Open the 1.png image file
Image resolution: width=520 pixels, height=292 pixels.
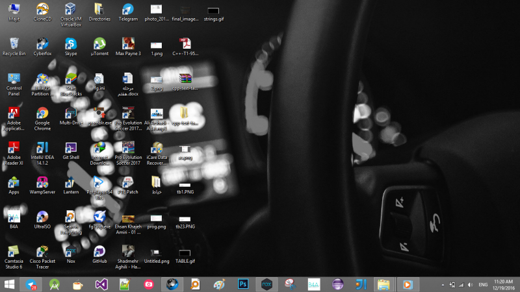[157, 48]
